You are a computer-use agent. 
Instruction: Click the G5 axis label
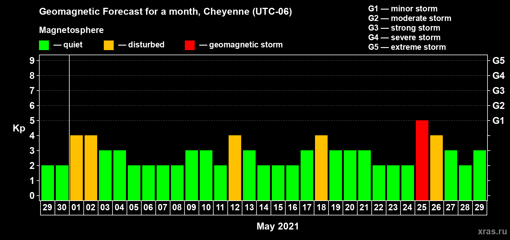point(498,61)
